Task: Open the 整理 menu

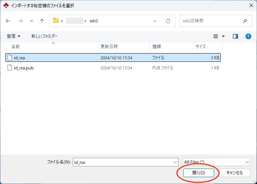Action: pyautogui.click(x=14, y=36)
